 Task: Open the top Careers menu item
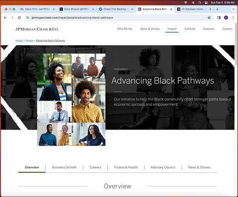(227, 29)
